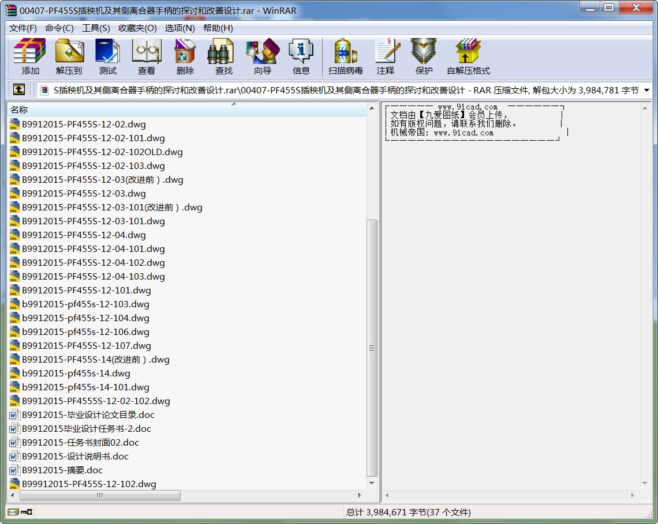
Task: Show archive Info (信息) icon
Action: coord(301,56)
